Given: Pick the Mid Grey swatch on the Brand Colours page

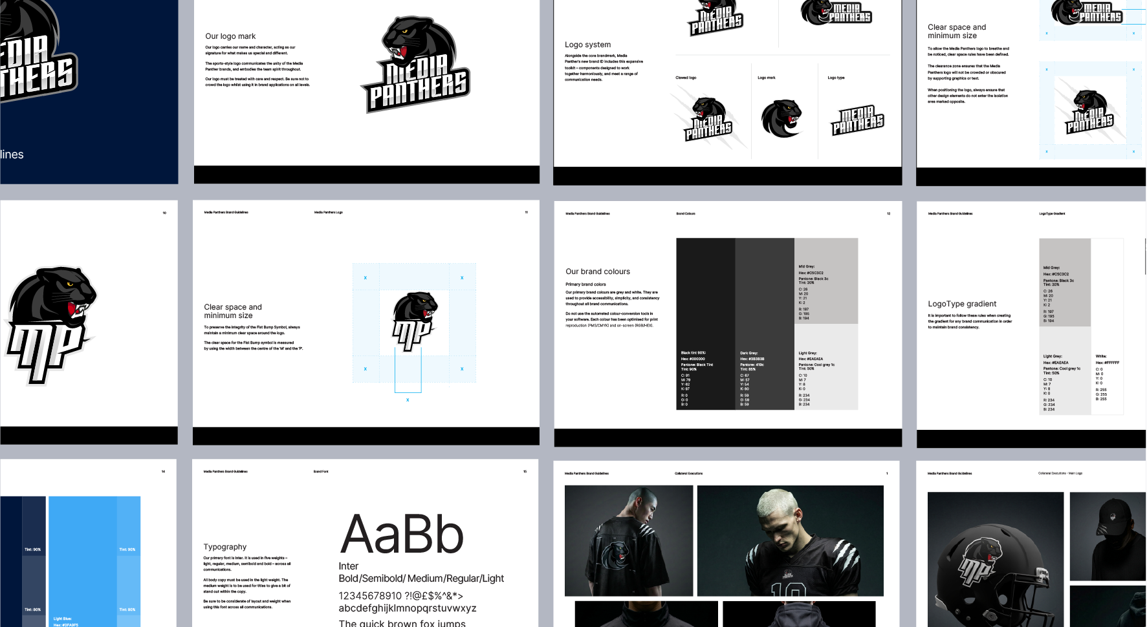Looking at the screenshot, I should point(826,281).
